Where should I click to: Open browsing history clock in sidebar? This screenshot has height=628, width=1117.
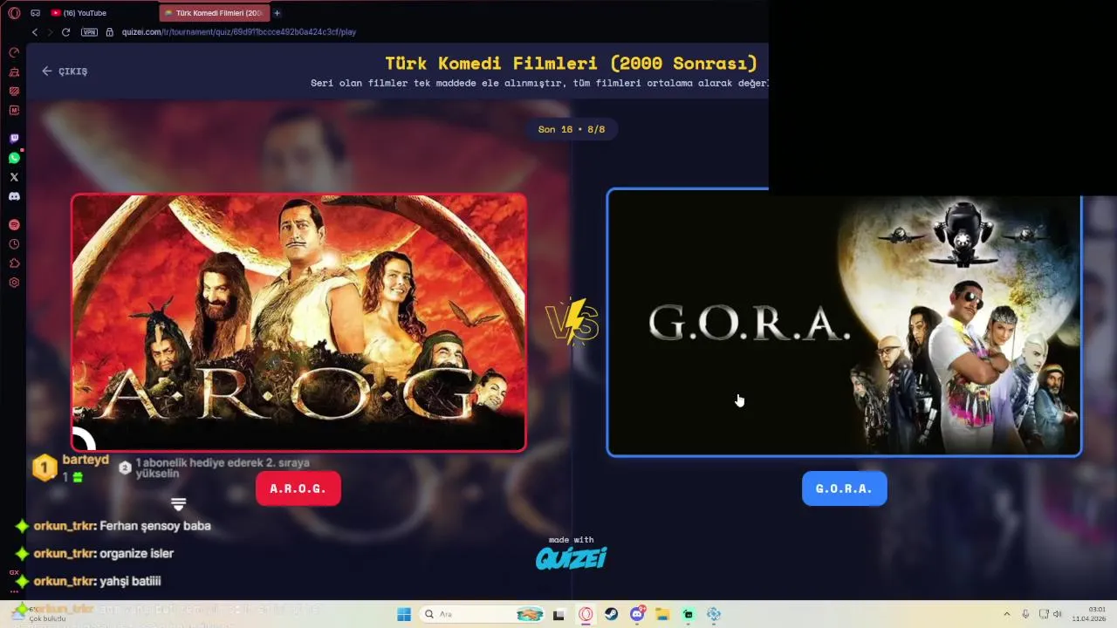click(14, 244)
